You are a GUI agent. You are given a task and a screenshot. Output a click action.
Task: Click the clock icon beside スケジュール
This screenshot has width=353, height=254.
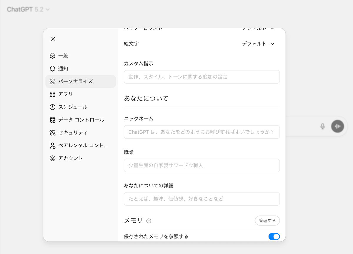[x=52, y=107]
